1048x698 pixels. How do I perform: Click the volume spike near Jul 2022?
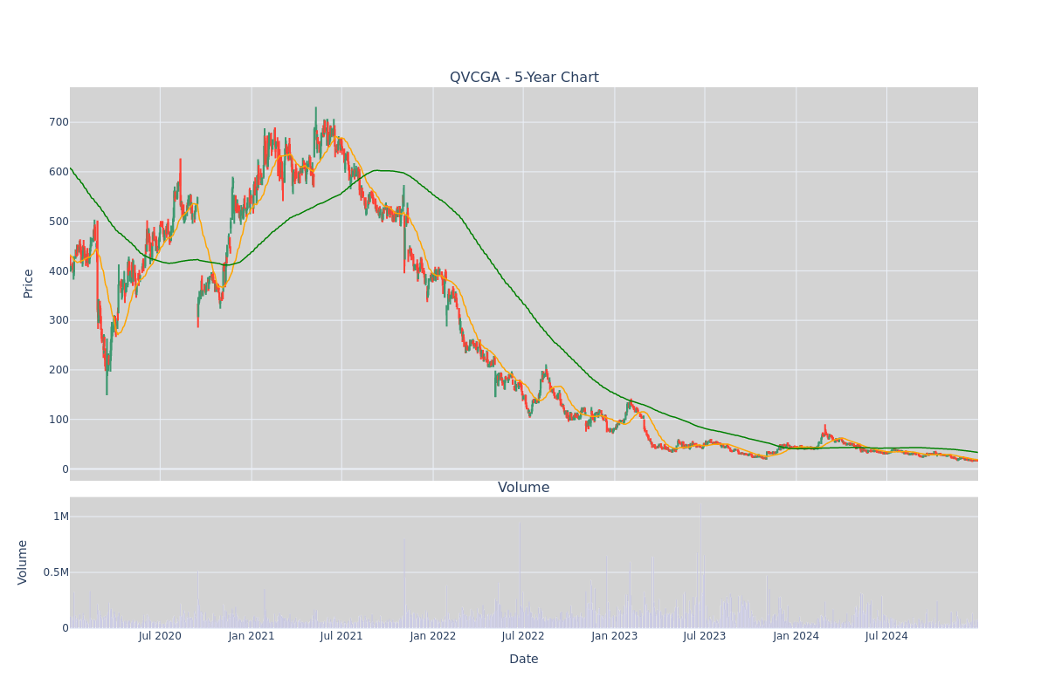[521, 575]
